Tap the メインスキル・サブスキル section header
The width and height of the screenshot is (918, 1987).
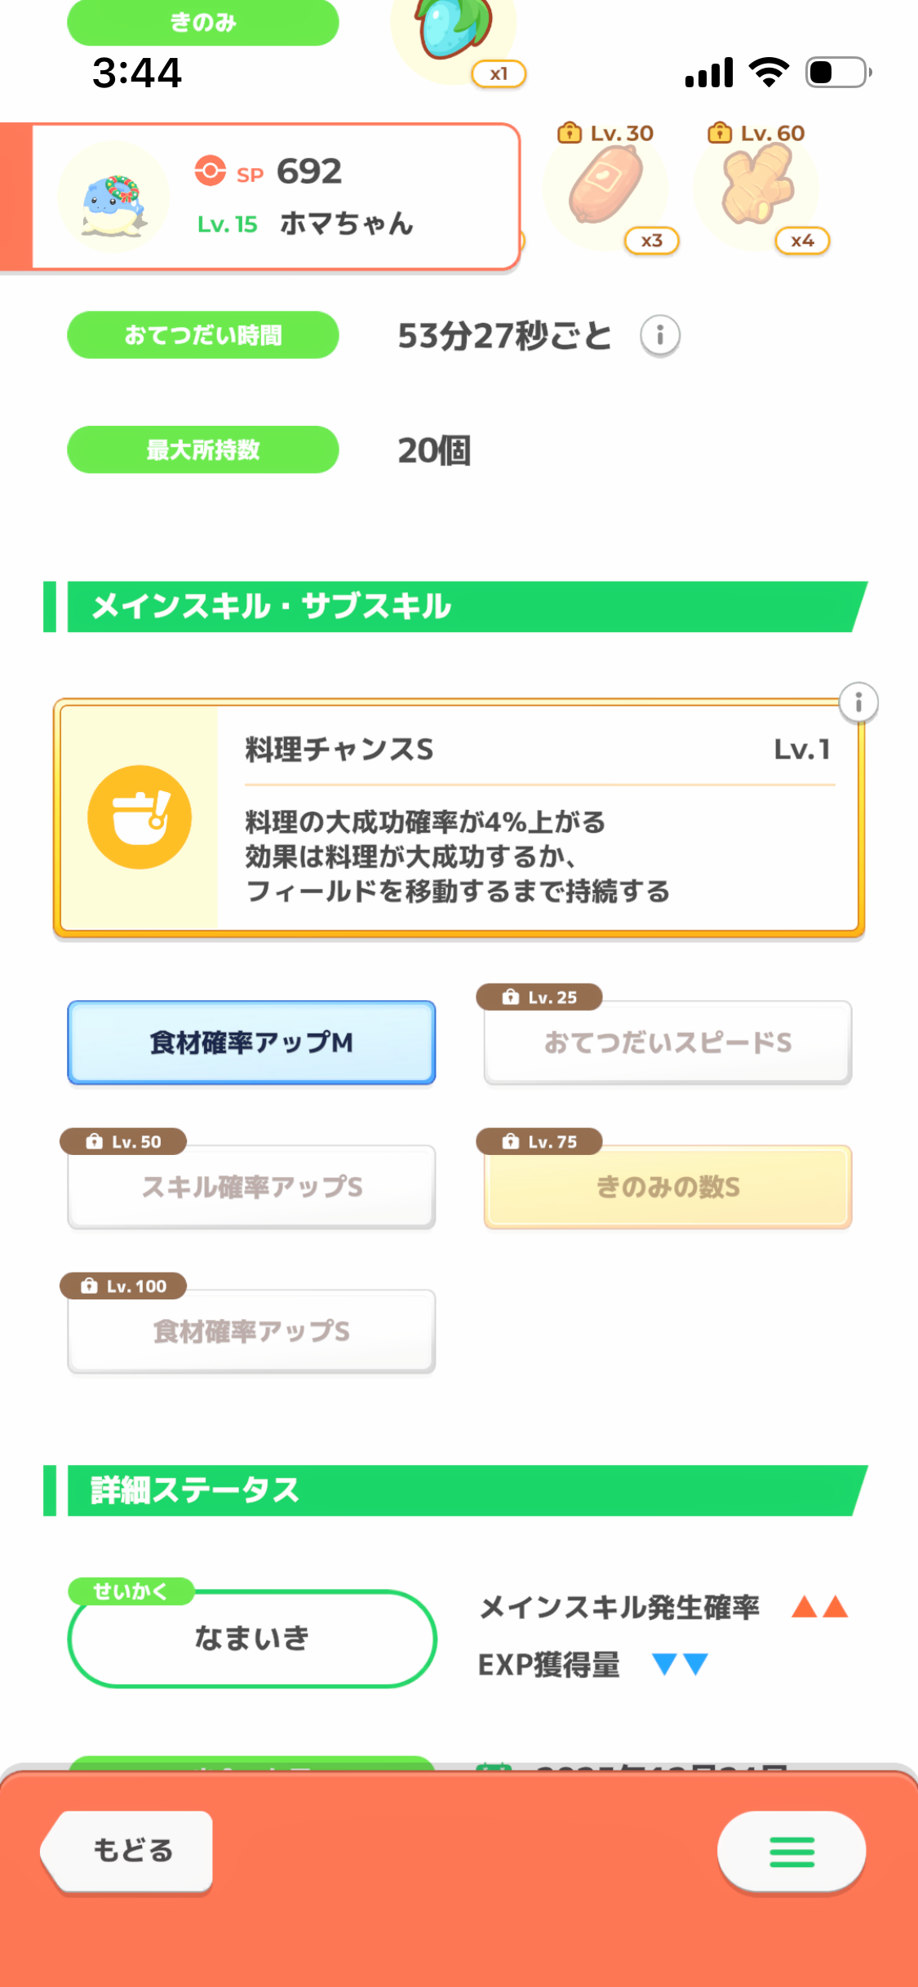click(457, 607)
